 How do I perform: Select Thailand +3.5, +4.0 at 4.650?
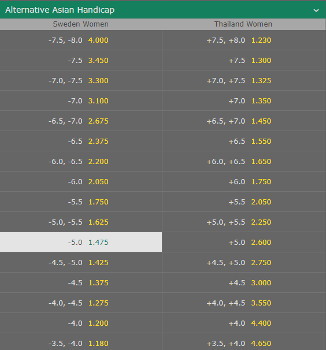(x=243, y=342)
